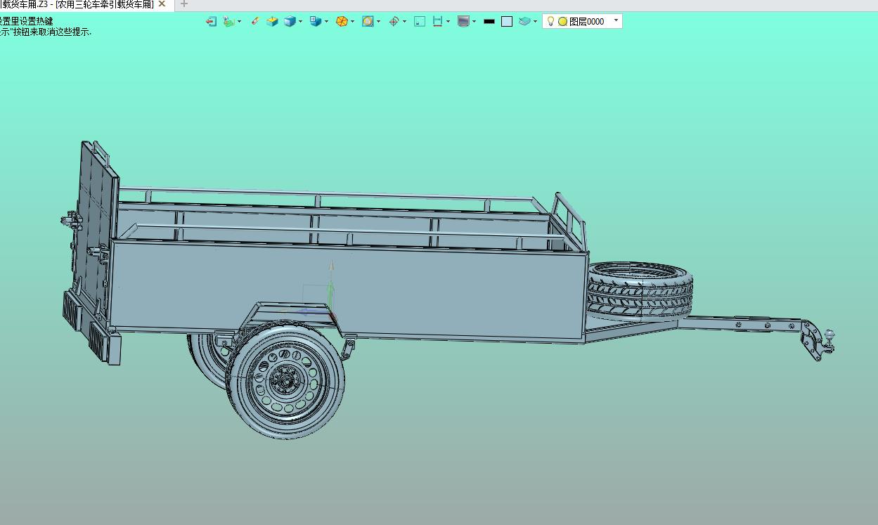Click the red crosshair target icon

point(394,22)
